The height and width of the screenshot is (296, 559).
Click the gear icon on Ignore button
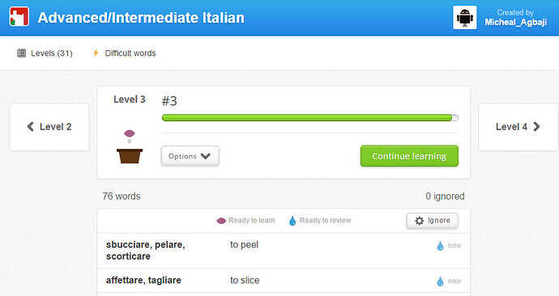click(x=420, y=221)
